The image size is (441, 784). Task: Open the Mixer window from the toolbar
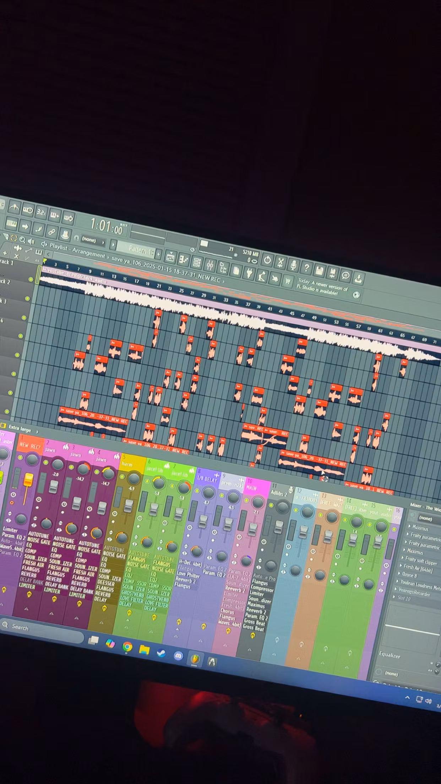click(x=210, y=265)
